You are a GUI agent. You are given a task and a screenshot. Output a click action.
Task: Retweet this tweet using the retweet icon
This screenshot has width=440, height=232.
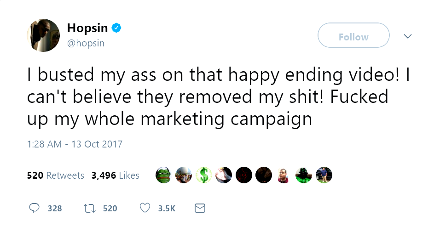click(89, 208)
